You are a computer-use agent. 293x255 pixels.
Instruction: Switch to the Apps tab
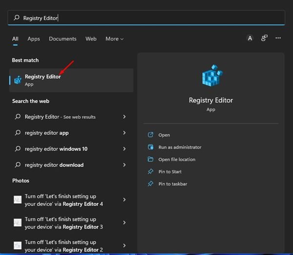pos(34,39)
